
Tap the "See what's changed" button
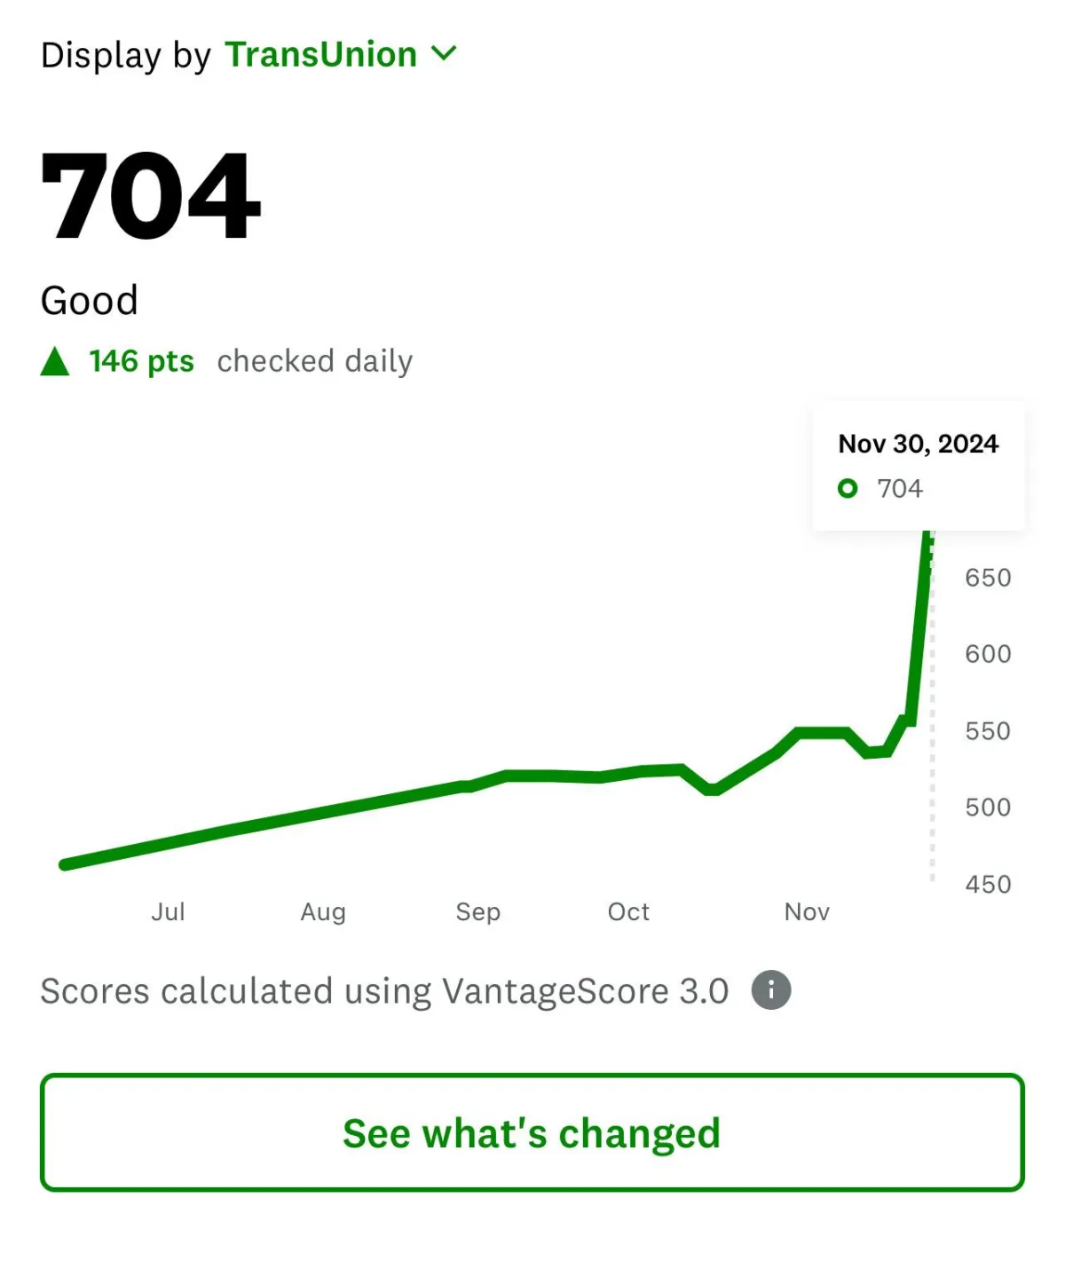tap(532, 1132)
